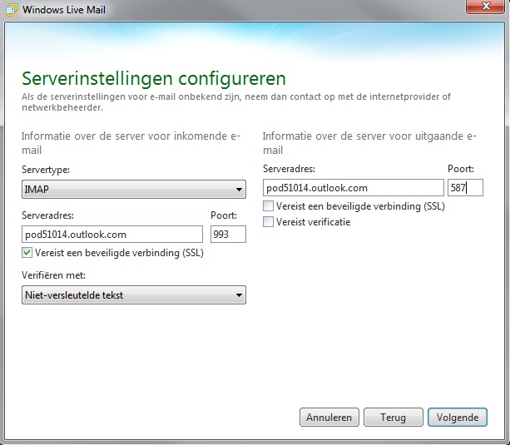Click the outgoing port field showing 587

tap(465, 188)
